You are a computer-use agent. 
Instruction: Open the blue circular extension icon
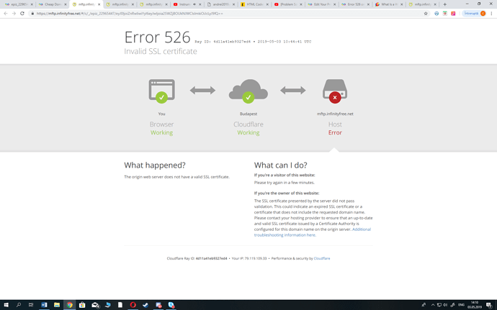(x=436, y=14)
